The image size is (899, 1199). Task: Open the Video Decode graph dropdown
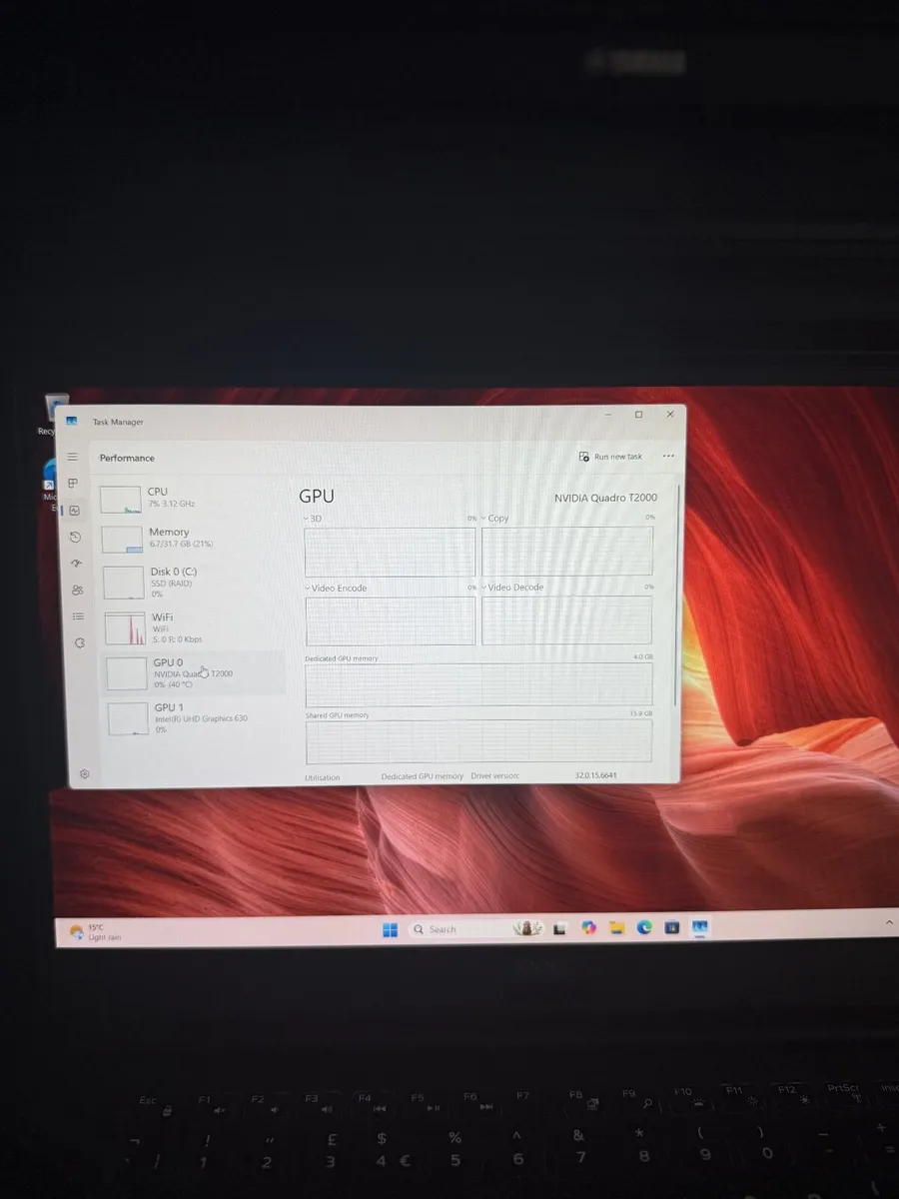512,588
